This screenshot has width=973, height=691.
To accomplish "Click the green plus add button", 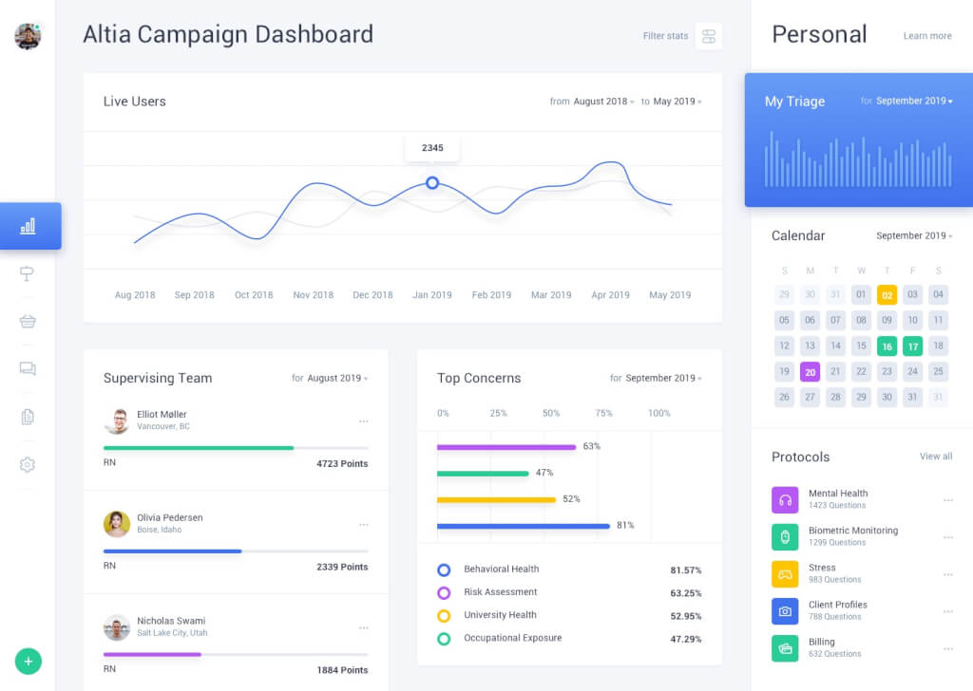I will point(29,661).
